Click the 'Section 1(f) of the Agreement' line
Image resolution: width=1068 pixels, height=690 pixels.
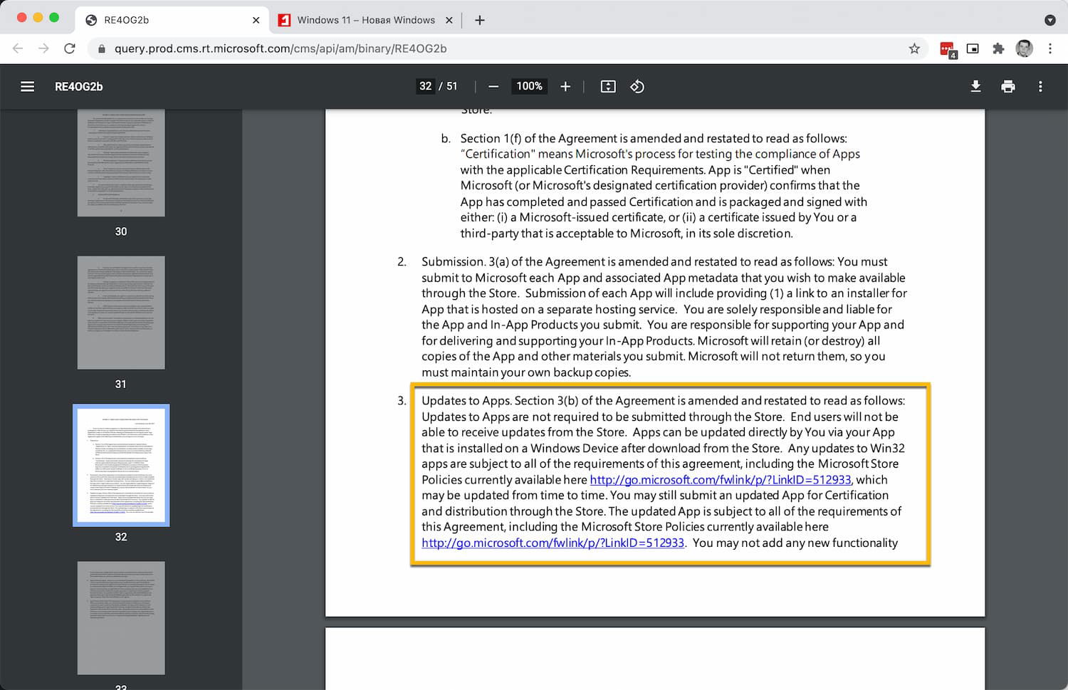click(654, 138)
